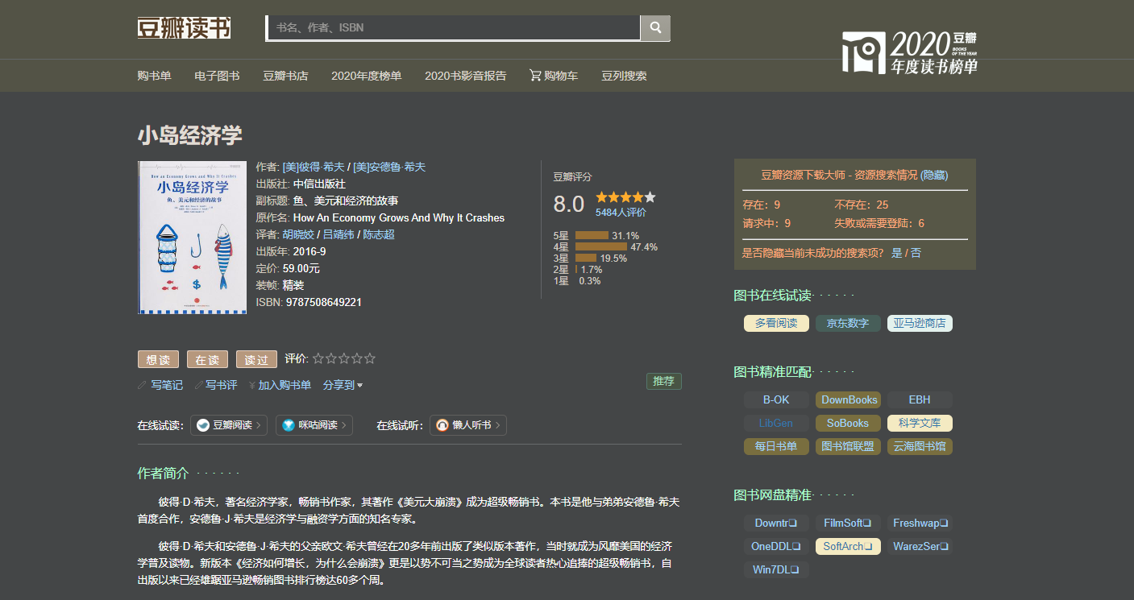Click the 隐藏 link in resource panel

click(x=934, y=175)
